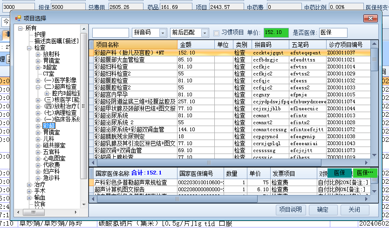Screen dimensions: 389x234
Task: Select 妇产科 in the tree
Action: pos(51,172)
